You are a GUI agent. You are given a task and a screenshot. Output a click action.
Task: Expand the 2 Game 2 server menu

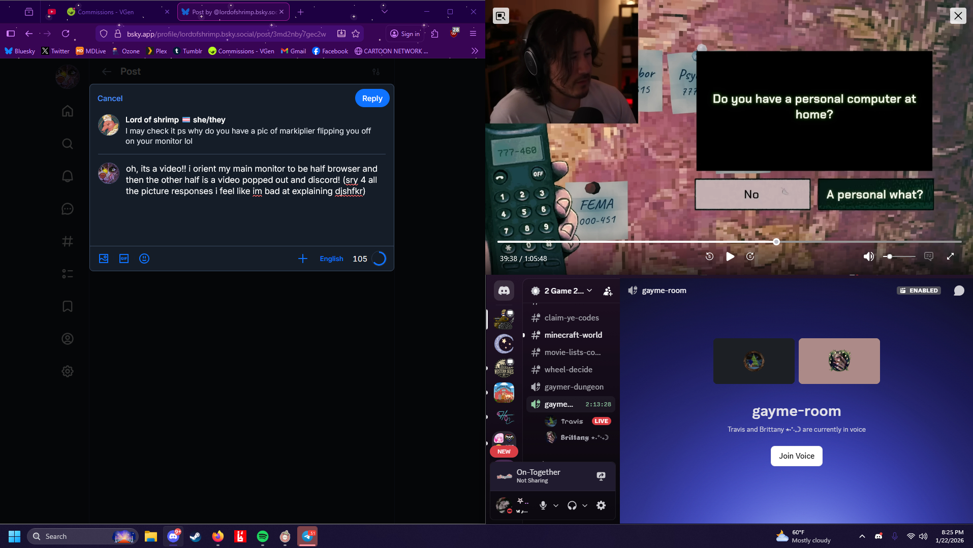click(x=589, y=291)
